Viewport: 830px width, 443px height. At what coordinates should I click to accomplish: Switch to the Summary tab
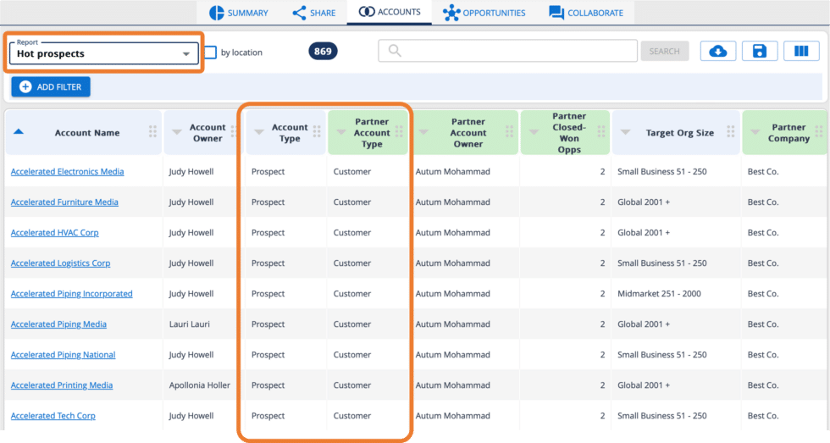tap(238, 13)
